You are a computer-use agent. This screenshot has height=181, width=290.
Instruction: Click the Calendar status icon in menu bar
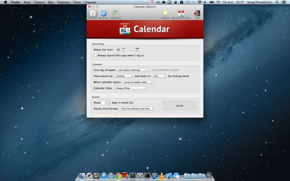point(152,2)
